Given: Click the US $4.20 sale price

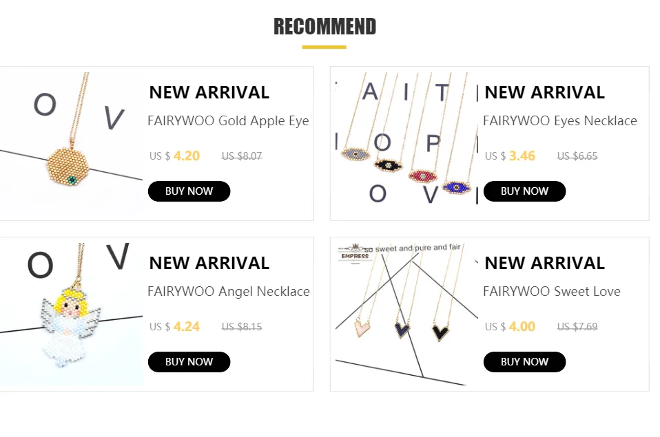Looking at the screenshot, I should (x=175, y=156).
